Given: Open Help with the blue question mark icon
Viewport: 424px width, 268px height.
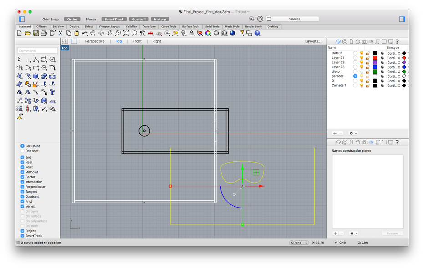Looking at the screenshot, I should 257,33.
